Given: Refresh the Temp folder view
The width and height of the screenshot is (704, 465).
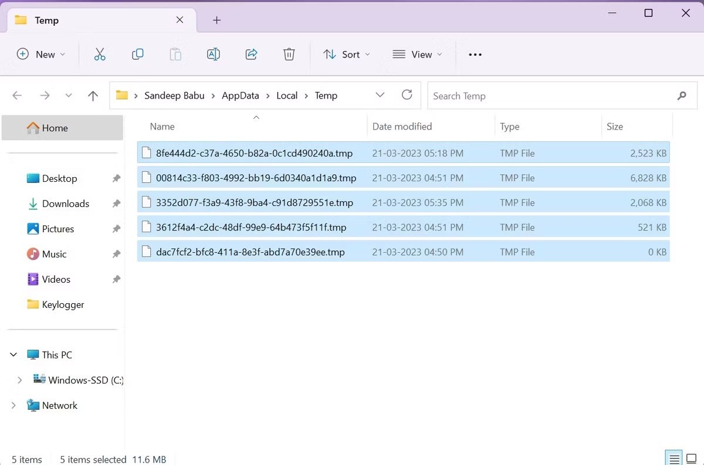Looking at the screenshot, I should [x=407, y=95].
